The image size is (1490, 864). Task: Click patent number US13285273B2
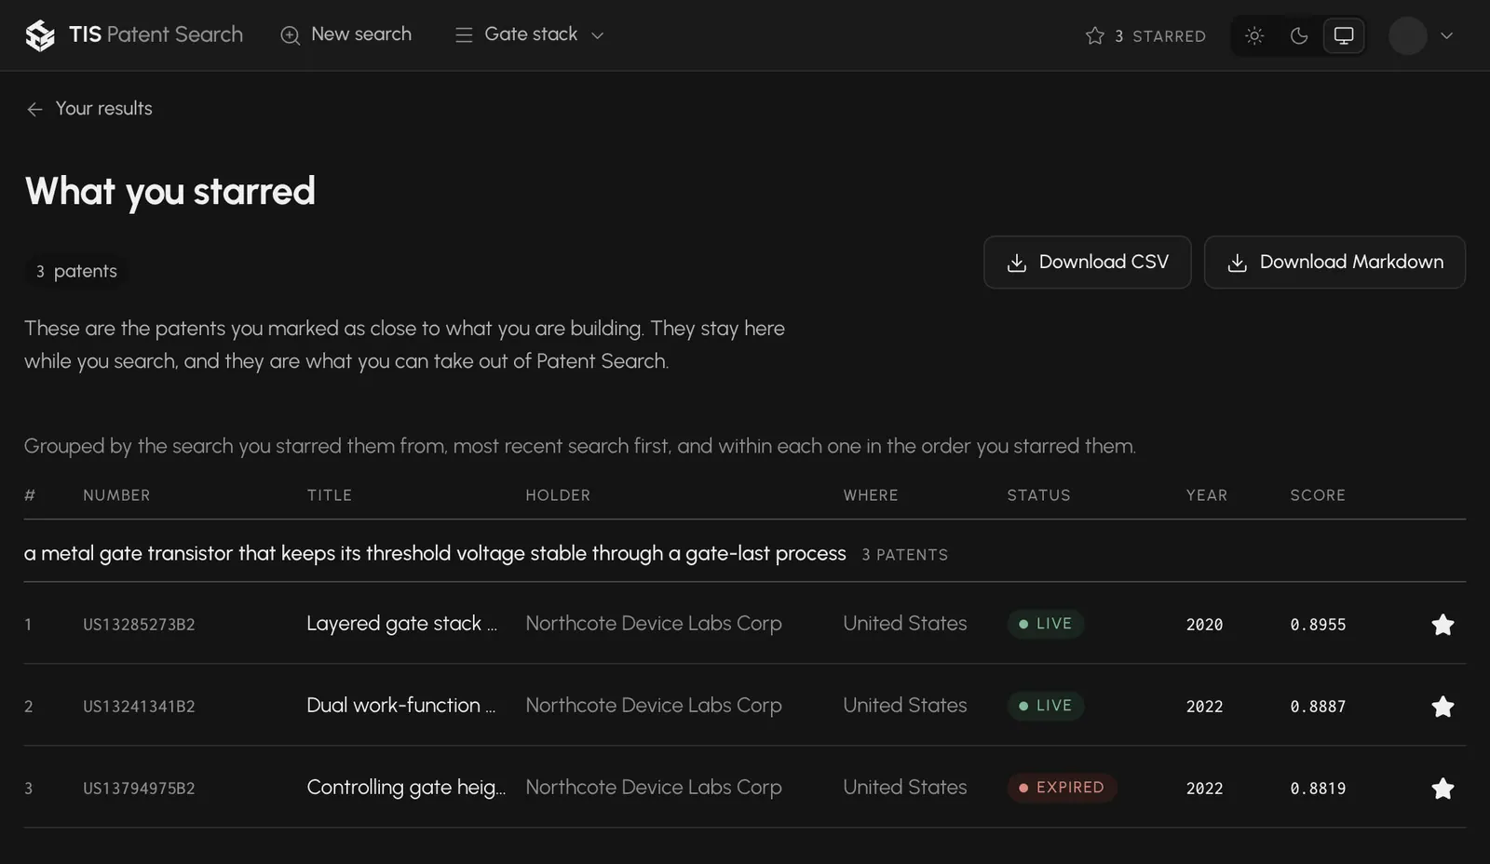click(x=139, y=625)
